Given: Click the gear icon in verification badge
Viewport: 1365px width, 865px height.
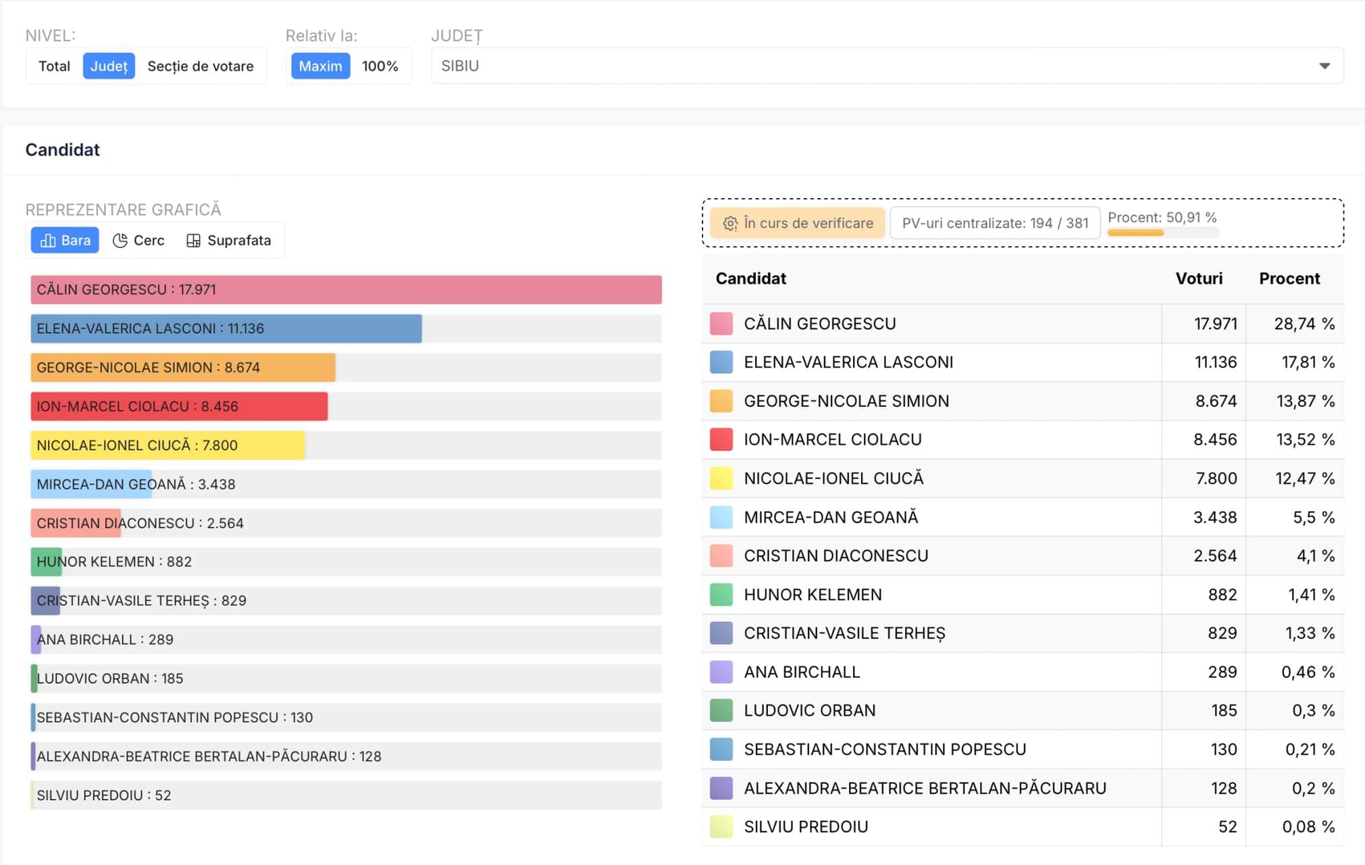Looking at the screenshot, I should tap(730, 224).
